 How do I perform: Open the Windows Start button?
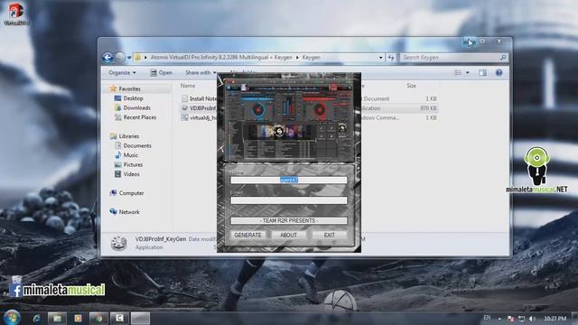12,318
